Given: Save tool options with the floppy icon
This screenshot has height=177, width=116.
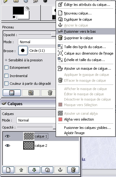Looking at the screenshot, I should [12, 93].
